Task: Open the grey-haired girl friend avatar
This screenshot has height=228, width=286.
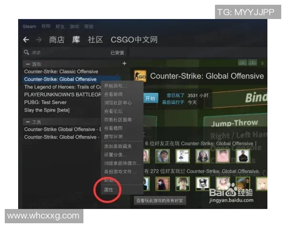Action: click(203, 156)
